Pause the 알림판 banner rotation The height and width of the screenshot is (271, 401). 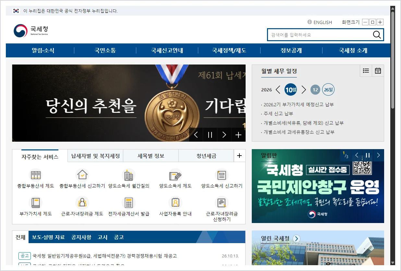[x=368, y=155]
